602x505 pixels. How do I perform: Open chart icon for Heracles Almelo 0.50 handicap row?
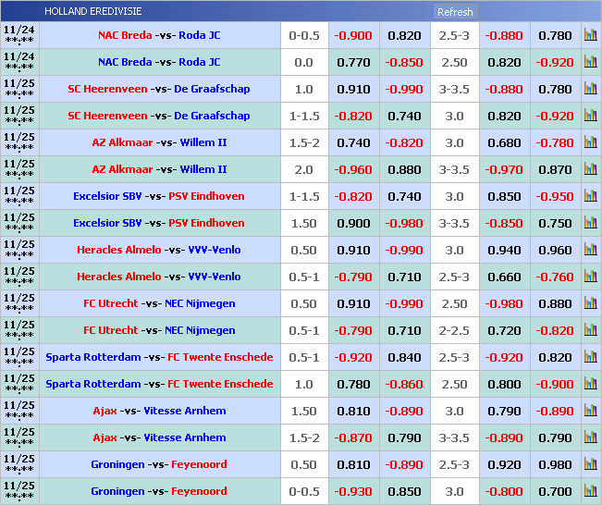[x=590, y=251]
